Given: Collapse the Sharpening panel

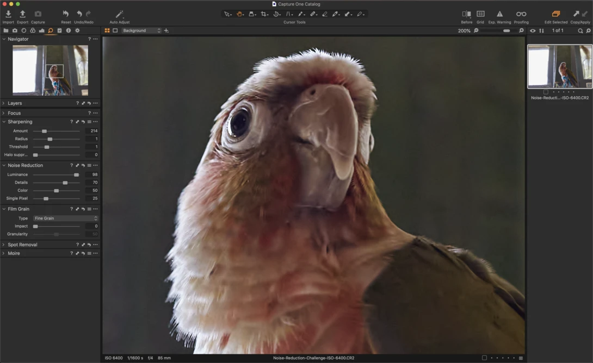Looking at the screenshot, I should 4,122.
